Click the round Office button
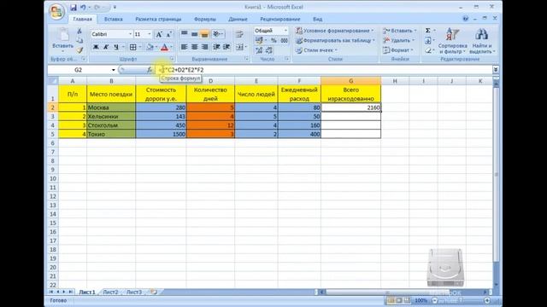 (x=57, y=11)
